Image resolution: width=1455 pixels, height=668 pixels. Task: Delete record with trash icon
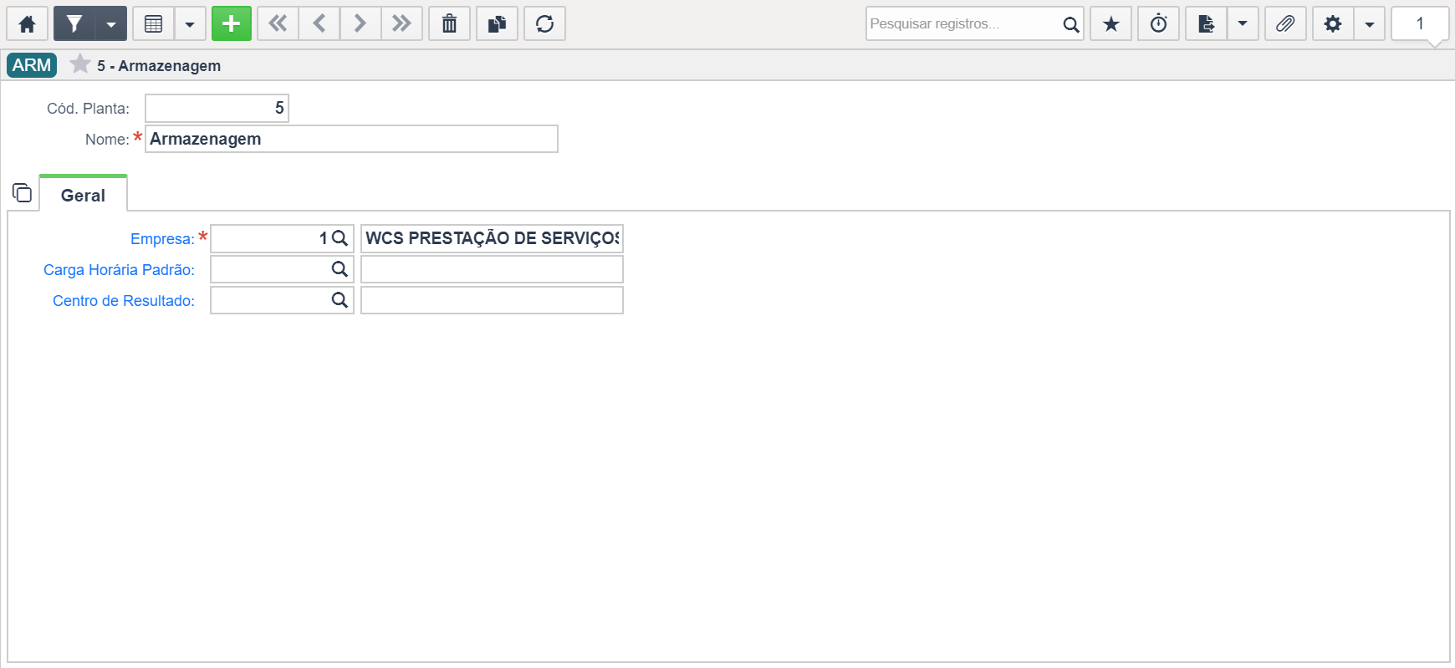450,23
